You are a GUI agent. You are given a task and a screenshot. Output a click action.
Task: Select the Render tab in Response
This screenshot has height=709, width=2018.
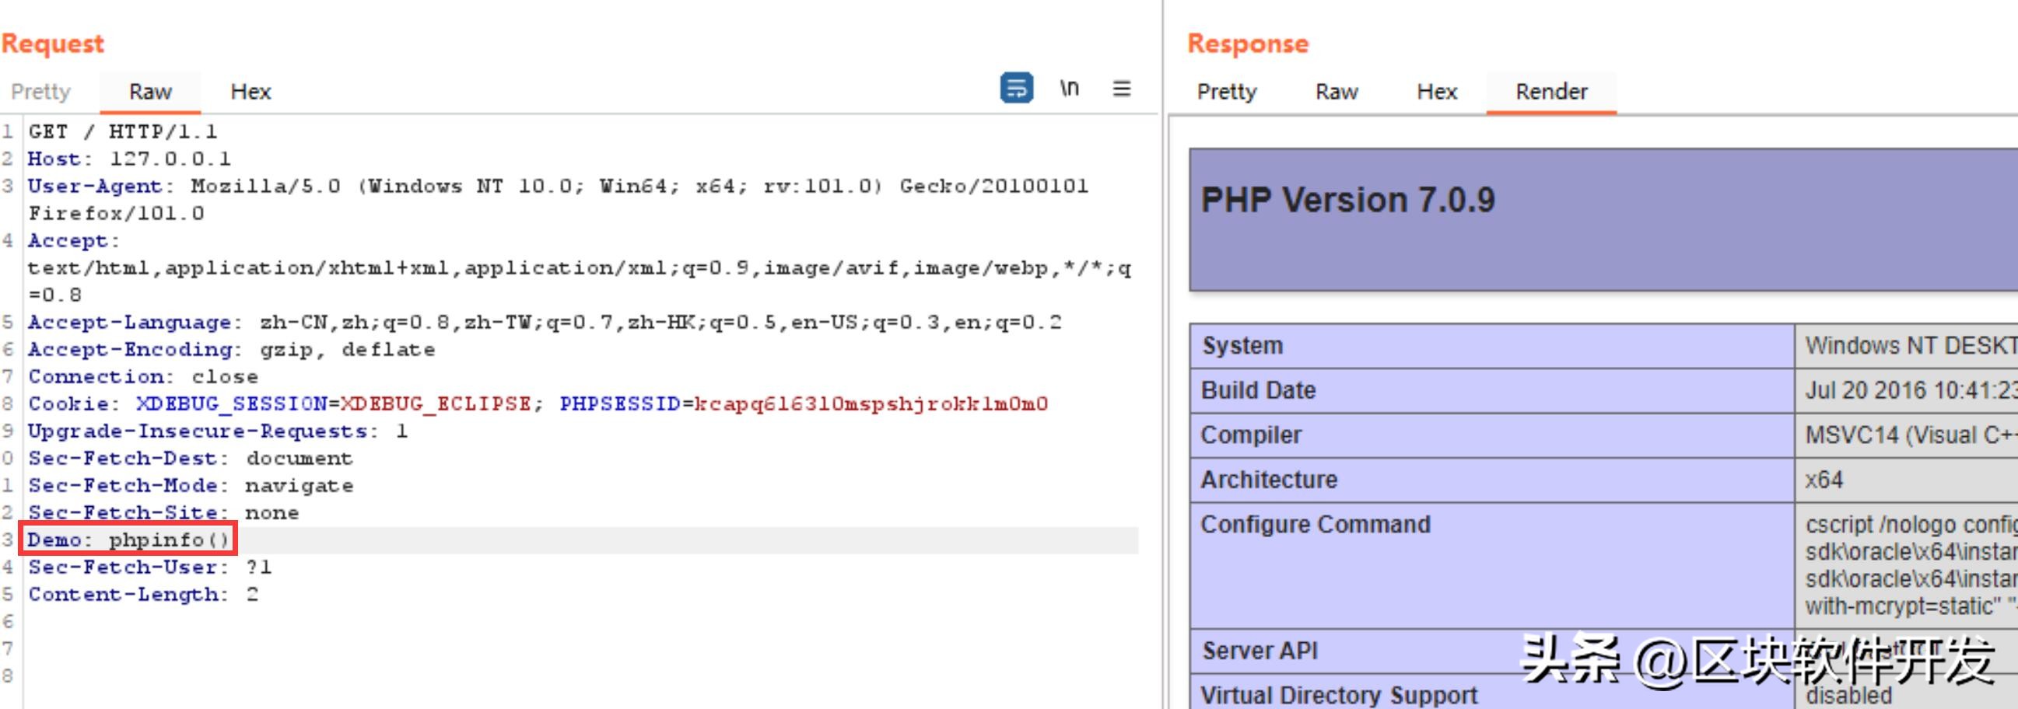[1551, 93]
